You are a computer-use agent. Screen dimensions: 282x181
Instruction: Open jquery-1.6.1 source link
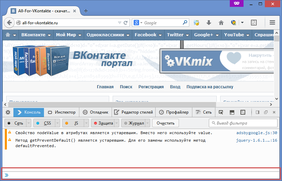[257, 140]
